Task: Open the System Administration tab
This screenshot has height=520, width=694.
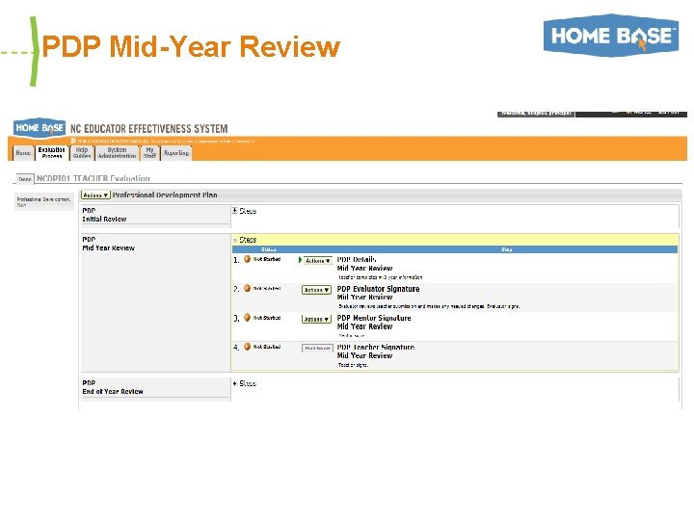Action: coord(117,152)
